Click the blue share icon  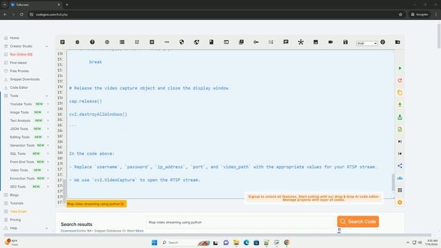[400, 166]
